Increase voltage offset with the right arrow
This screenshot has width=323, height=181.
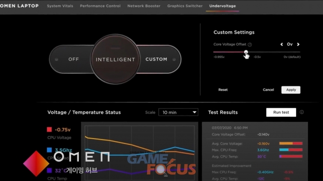tap(298, 44)
